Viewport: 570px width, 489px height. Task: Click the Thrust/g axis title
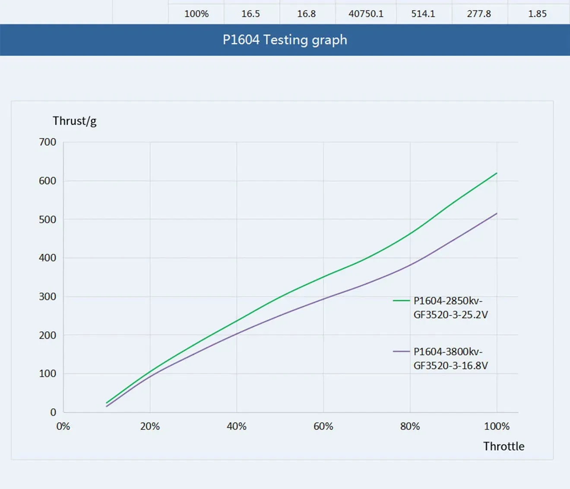click(75, 121)
